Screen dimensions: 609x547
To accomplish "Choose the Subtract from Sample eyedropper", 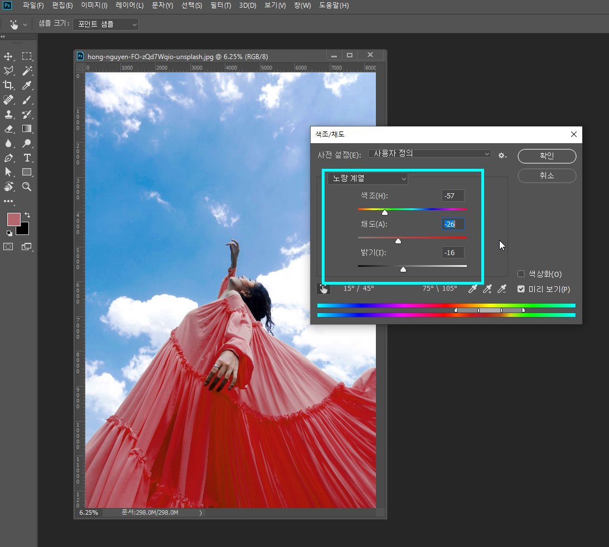I will pyautogui.click(x=502, y=289).
